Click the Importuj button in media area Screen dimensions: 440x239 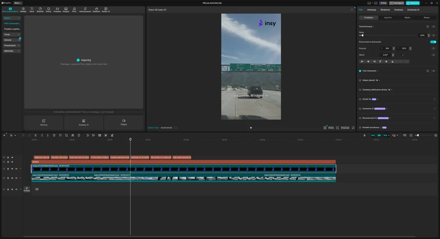point(84,60)
